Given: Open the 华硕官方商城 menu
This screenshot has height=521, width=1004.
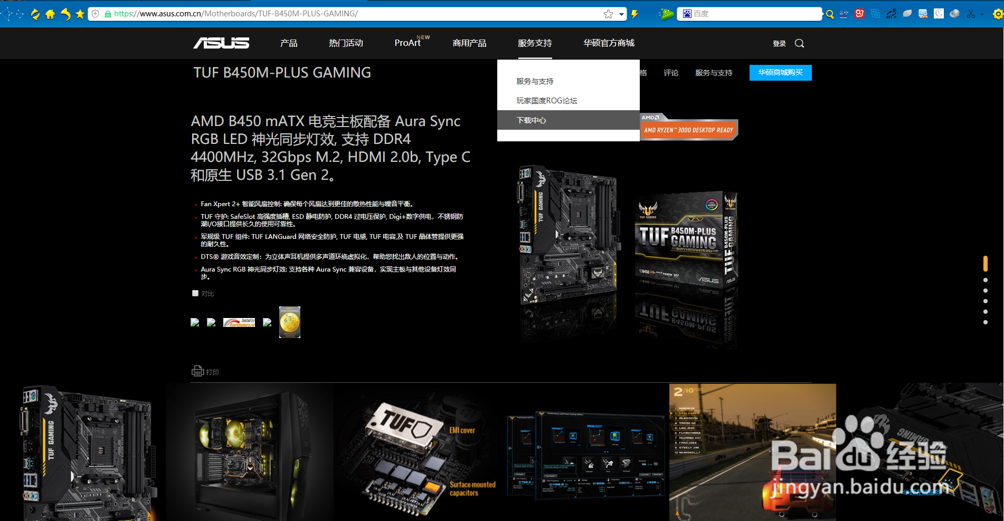Looking at the screenshot, I should [609, 43].
